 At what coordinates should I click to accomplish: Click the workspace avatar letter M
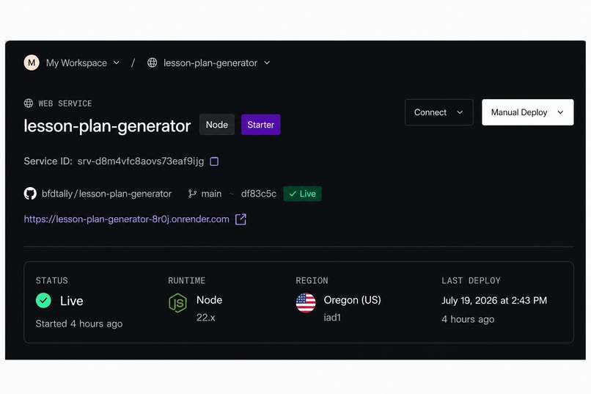(32, 62)
